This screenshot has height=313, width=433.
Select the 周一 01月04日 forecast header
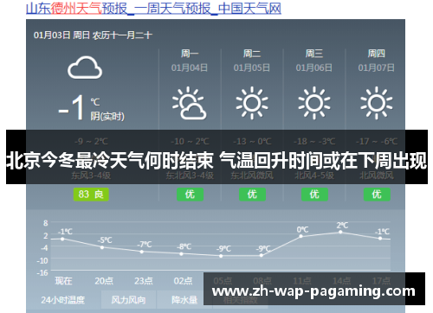190,61
